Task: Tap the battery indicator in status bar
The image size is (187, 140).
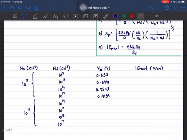Action: (x=183, y=2)
